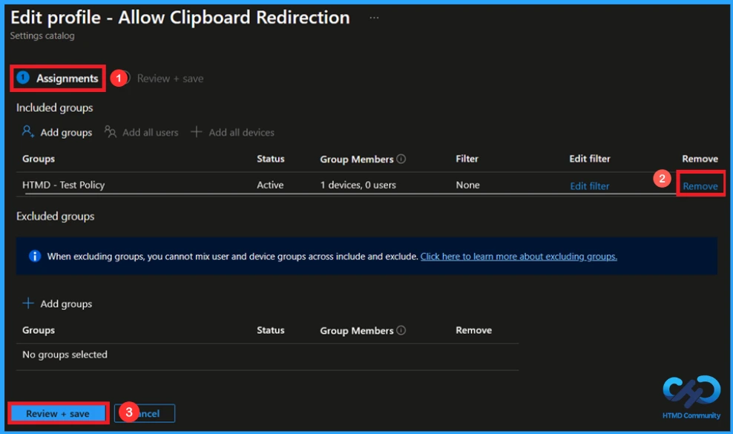733x434 pixels.
Task: Click the info icon next to Excluded Group Members
Action: point(401,330)
